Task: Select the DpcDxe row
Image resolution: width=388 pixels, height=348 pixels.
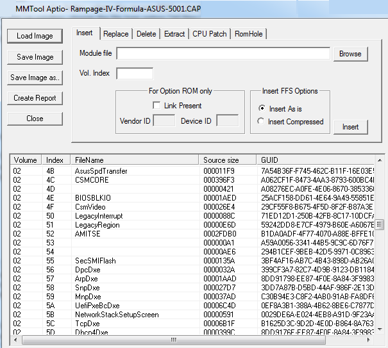Action: coord(192,270)
